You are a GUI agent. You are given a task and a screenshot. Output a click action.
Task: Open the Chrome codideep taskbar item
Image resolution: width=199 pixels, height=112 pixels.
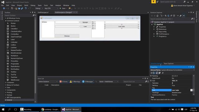tap(50, 110)
